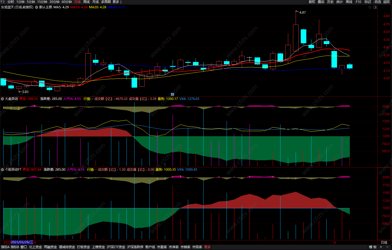Click the MA5: 4.29 value
The height and width of the screenshot is (250, 392).
61,7
